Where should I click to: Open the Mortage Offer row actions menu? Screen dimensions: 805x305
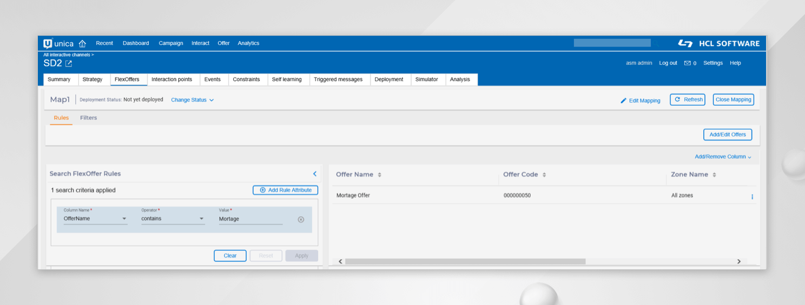click(x=752, y=197)
